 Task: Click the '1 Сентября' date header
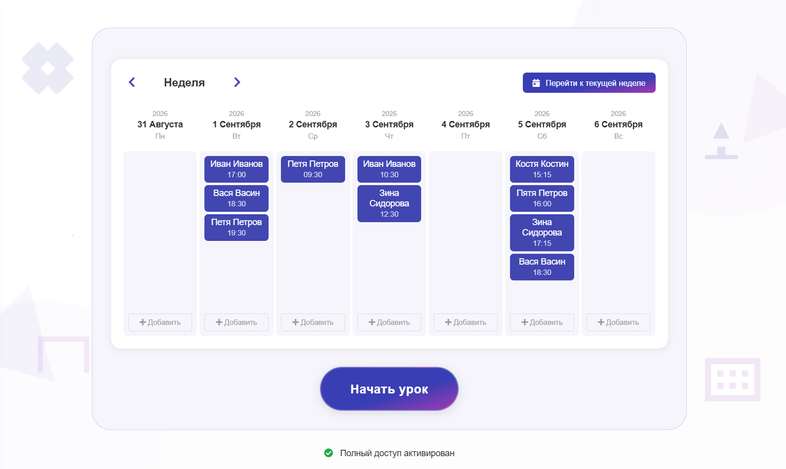click(236, 124)
